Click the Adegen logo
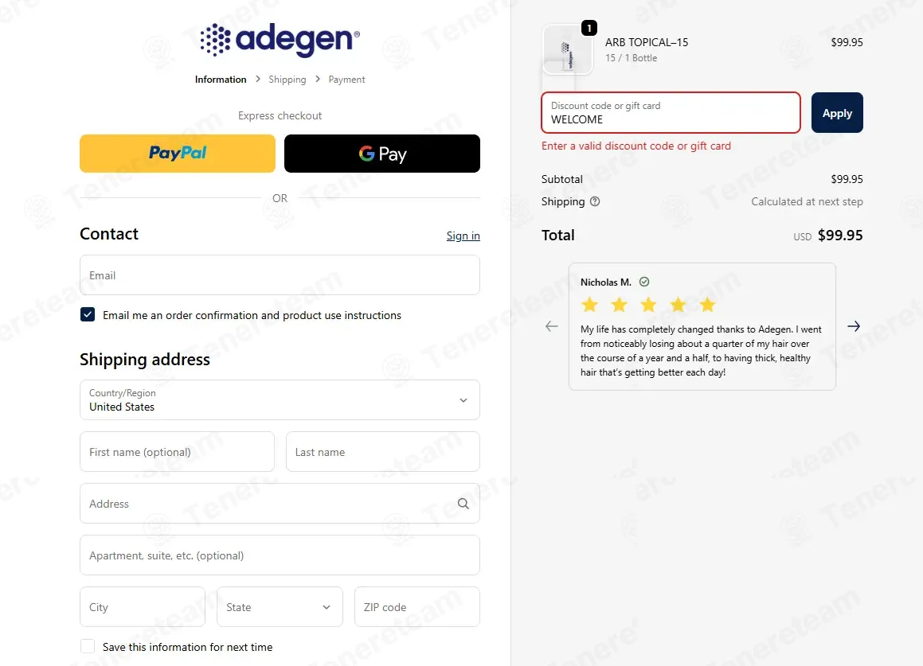 (x=280, y=40)
